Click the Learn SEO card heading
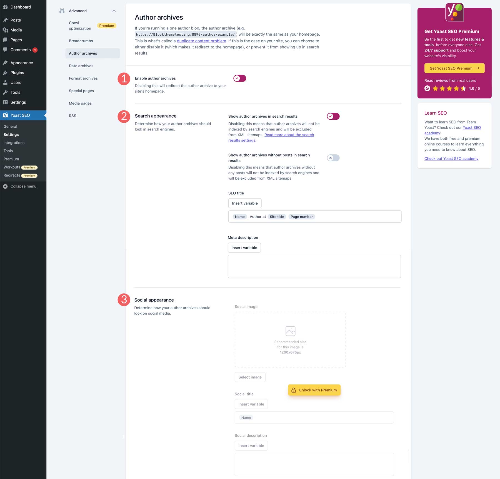The width and height of the screenshot is (500, 479). 436,113
